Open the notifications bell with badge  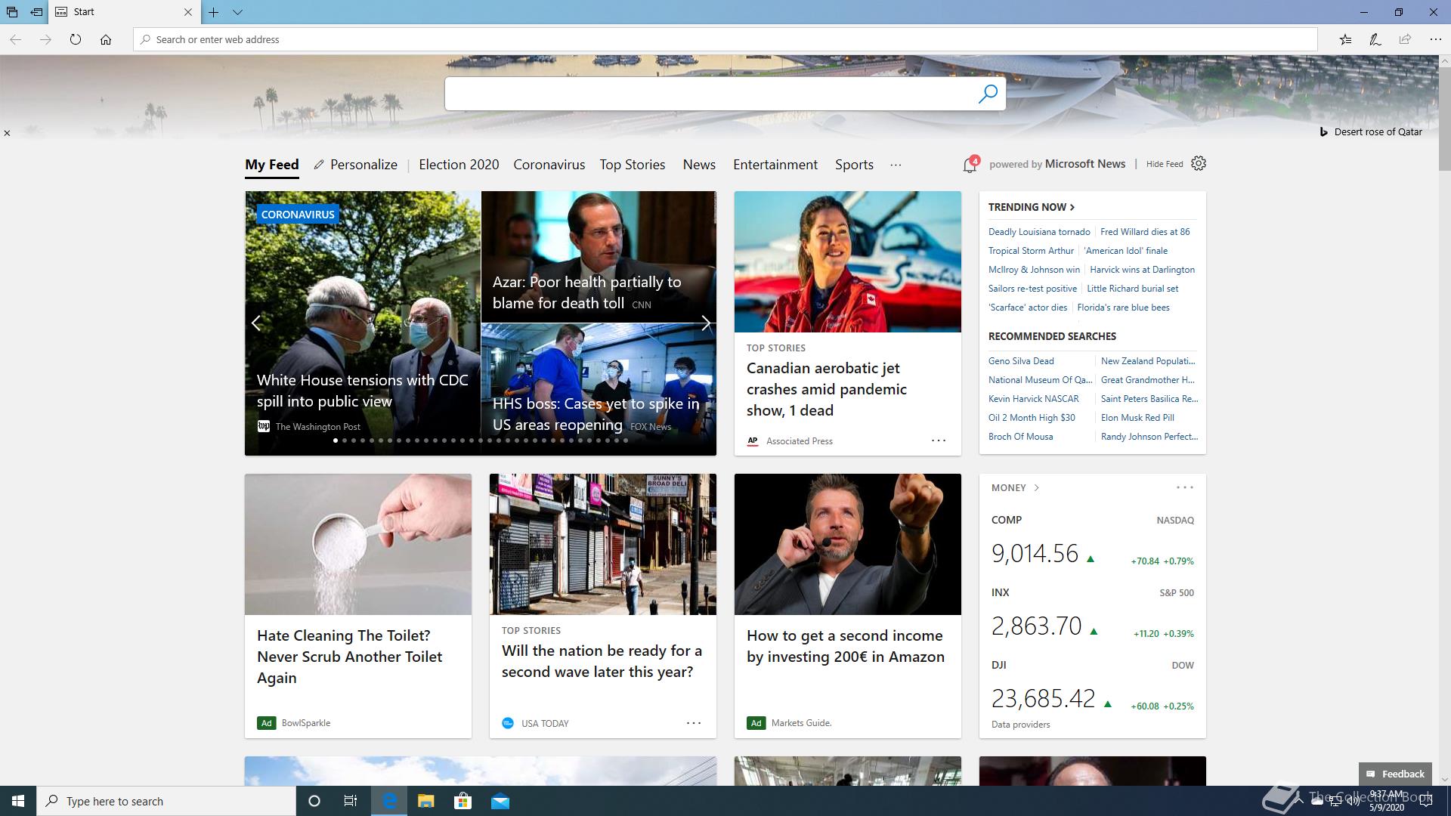tap(970, 164)
